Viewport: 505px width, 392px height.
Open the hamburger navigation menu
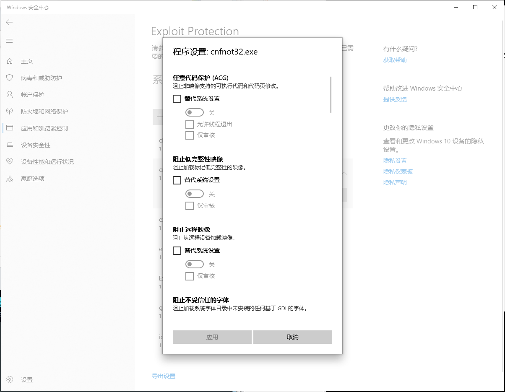point(9,41)
